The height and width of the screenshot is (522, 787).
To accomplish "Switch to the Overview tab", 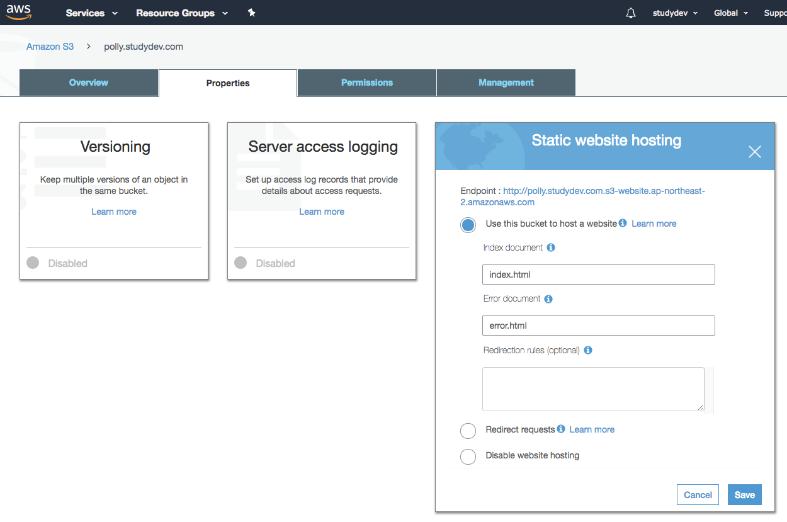I will 89,82.
